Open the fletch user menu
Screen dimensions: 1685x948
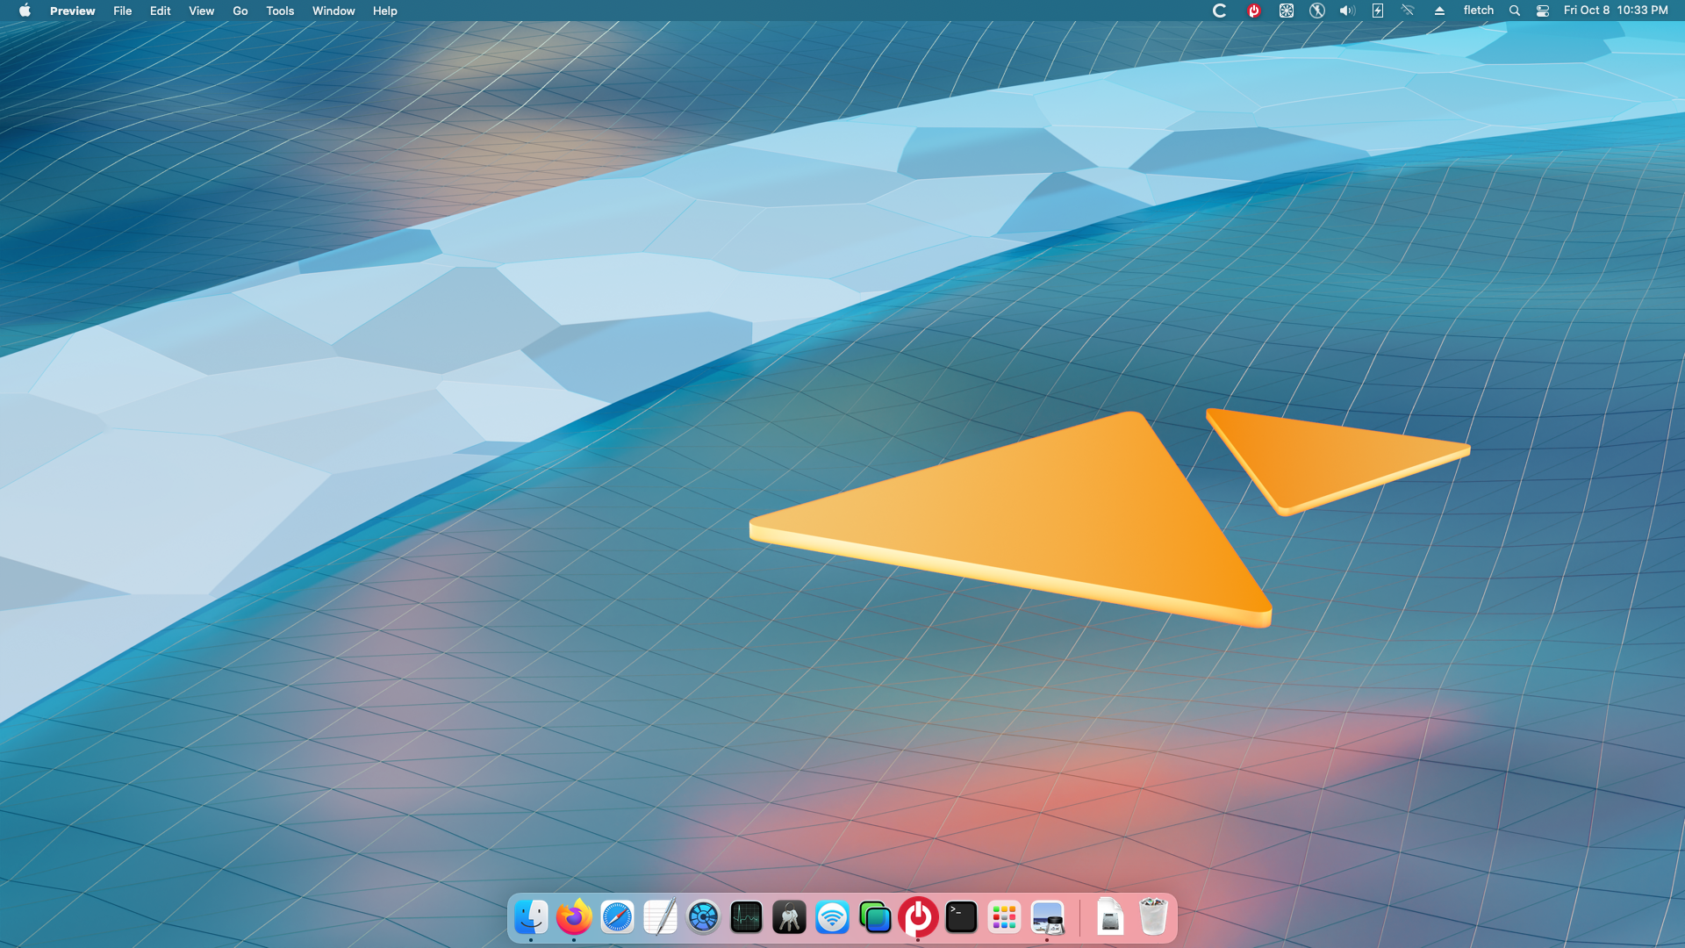pos(1478,11)
